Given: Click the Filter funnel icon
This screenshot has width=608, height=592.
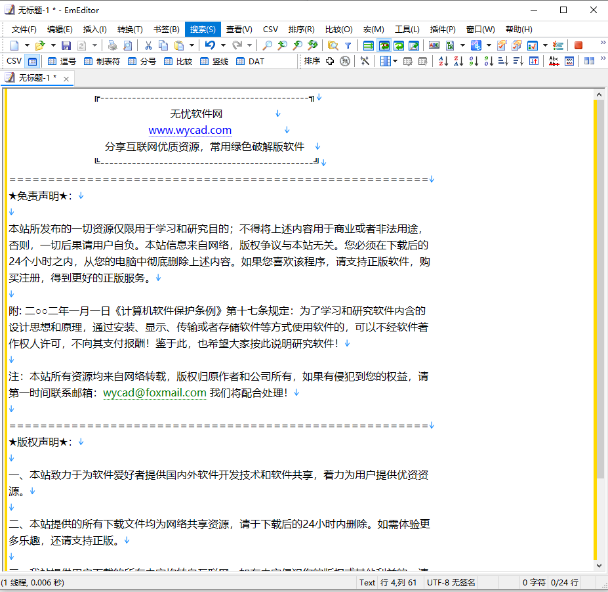Looking at the screenshot, I should [x=348, y=45].
